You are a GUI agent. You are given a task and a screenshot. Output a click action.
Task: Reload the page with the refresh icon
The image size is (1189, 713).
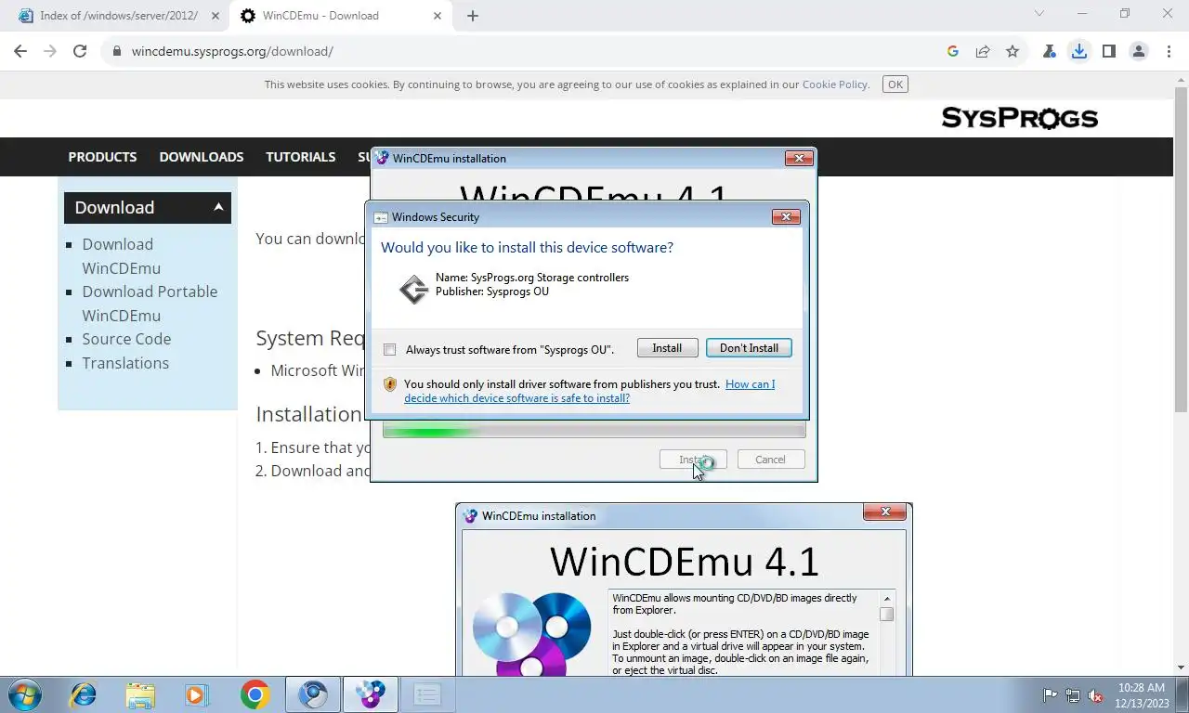pyautogui.click(x=80, y=52)
